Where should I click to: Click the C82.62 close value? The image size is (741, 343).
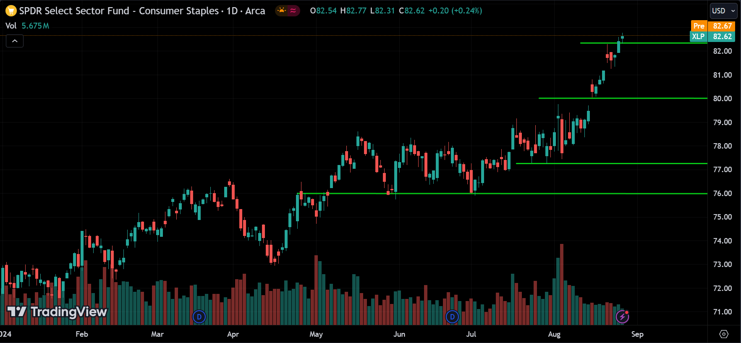[x=411, y=11]
